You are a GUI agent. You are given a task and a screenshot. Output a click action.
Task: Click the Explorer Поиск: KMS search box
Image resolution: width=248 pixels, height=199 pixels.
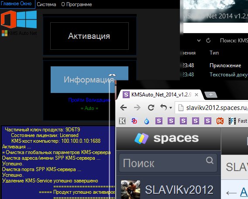[x=234, y=41]
